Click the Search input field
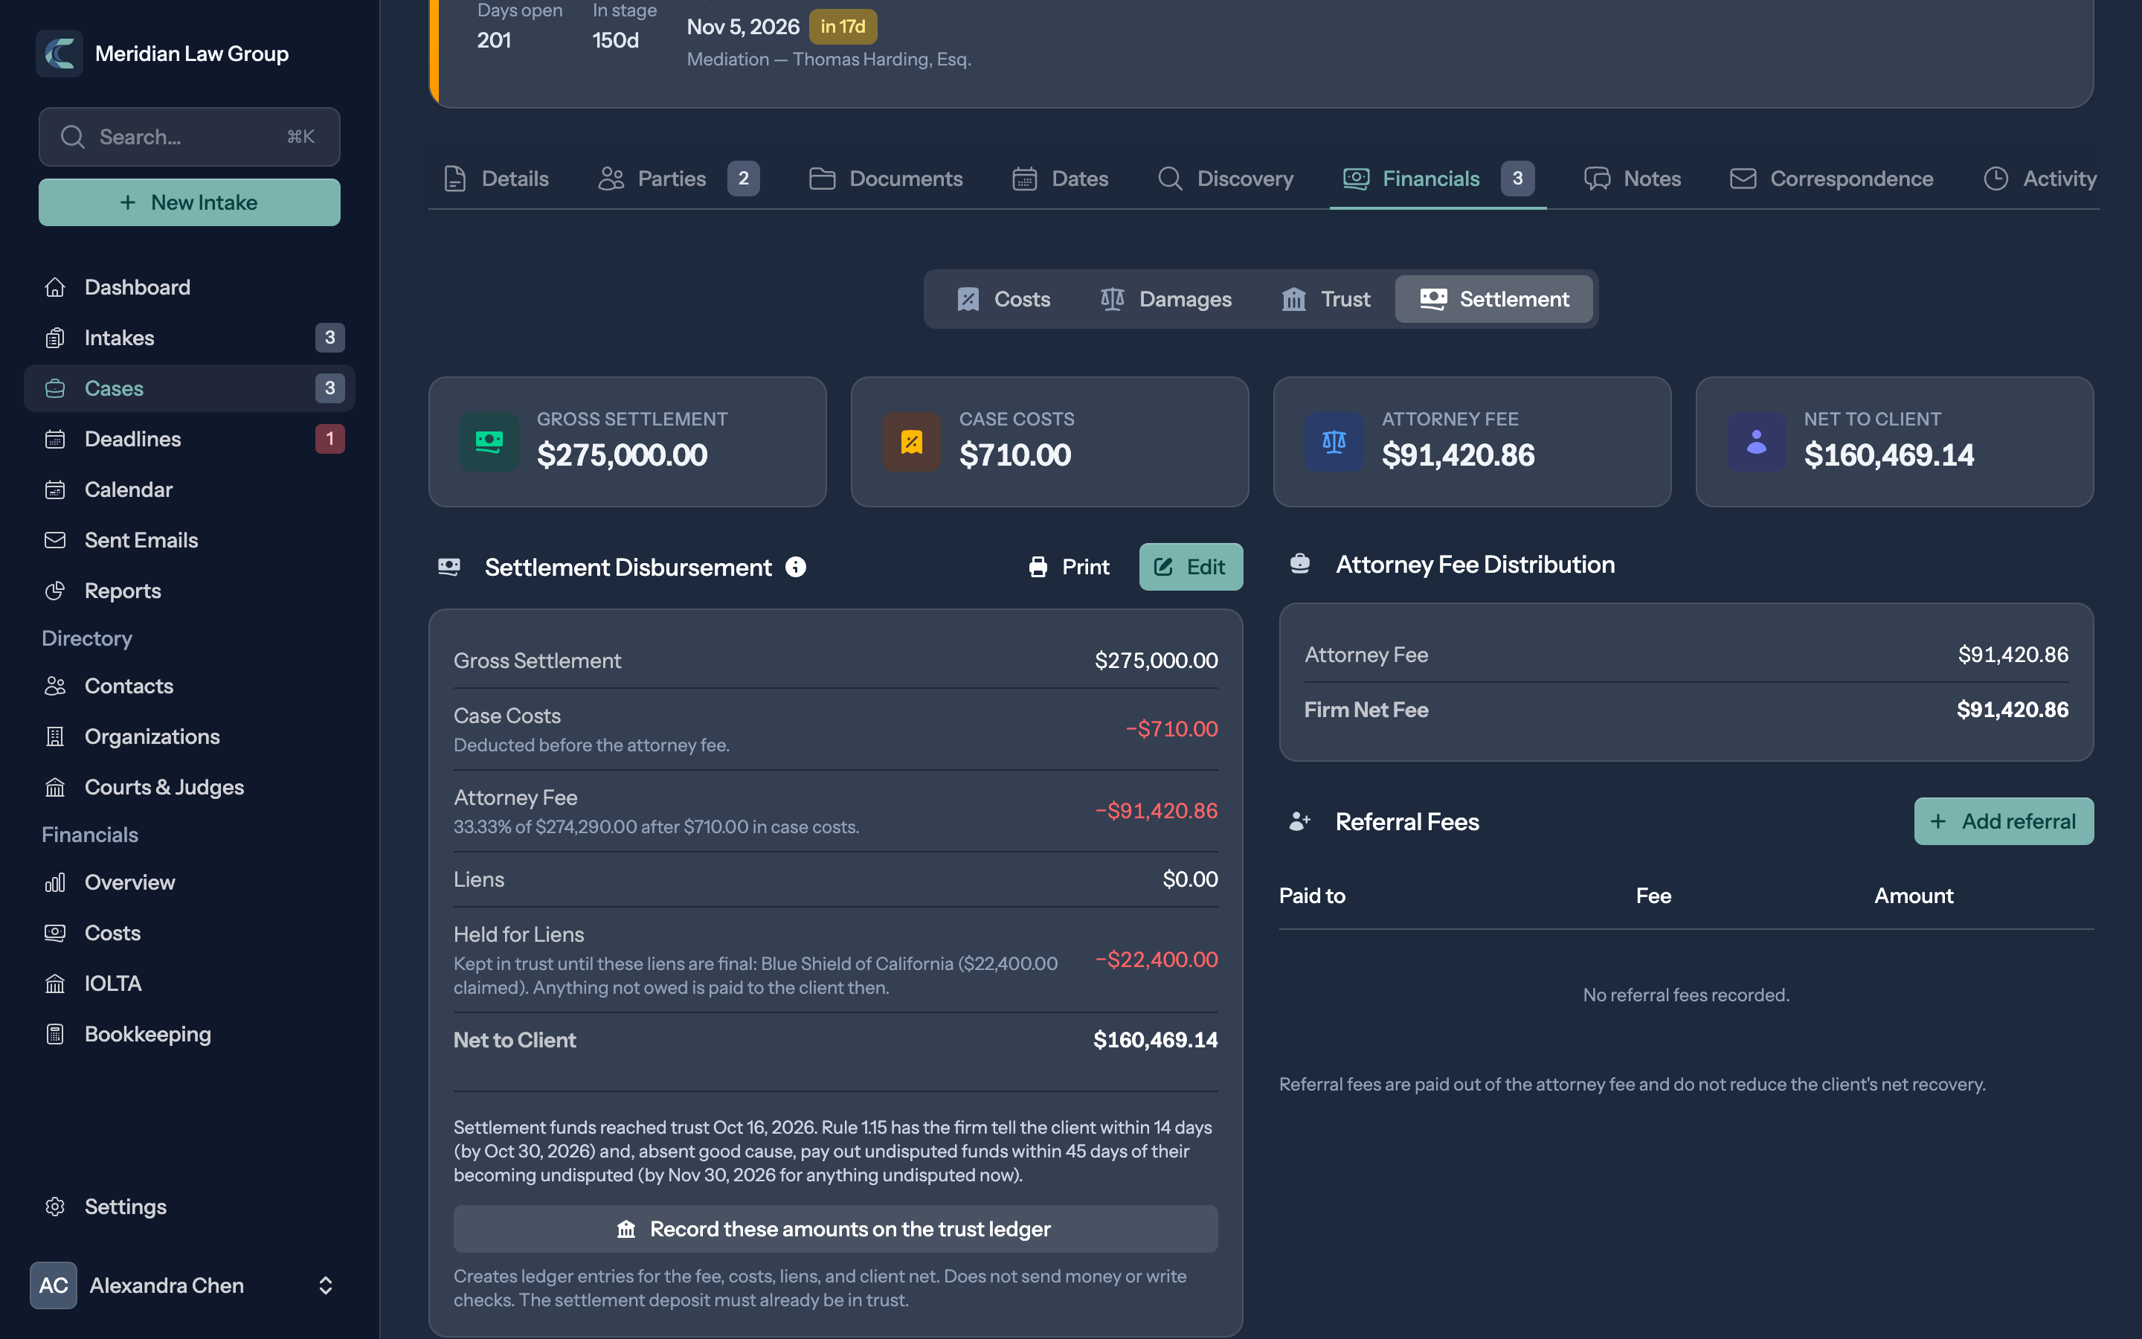 190,138
